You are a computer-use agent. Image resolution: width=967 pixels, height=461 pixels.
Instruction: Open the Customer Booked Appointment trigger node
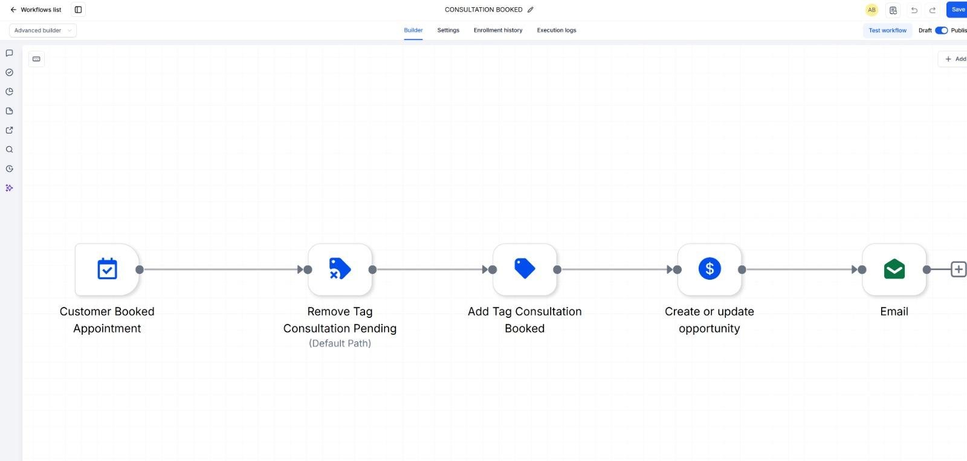pos(107,269)
